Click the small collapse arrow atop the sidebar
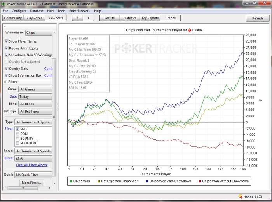 point(5,26)
